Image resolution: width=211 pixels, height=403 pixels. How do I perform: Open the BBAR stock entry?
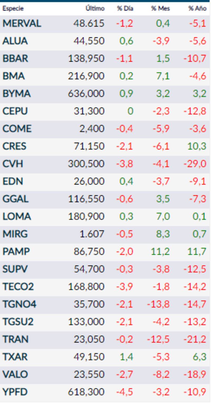click(x=15, y=59)
